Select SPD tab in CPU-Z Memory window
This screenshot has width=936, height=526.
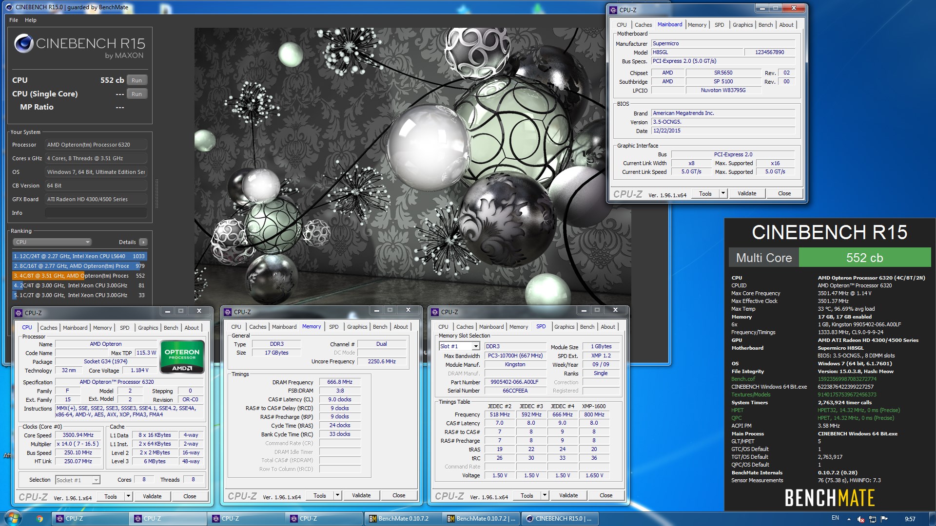click(x=333, y=327)
